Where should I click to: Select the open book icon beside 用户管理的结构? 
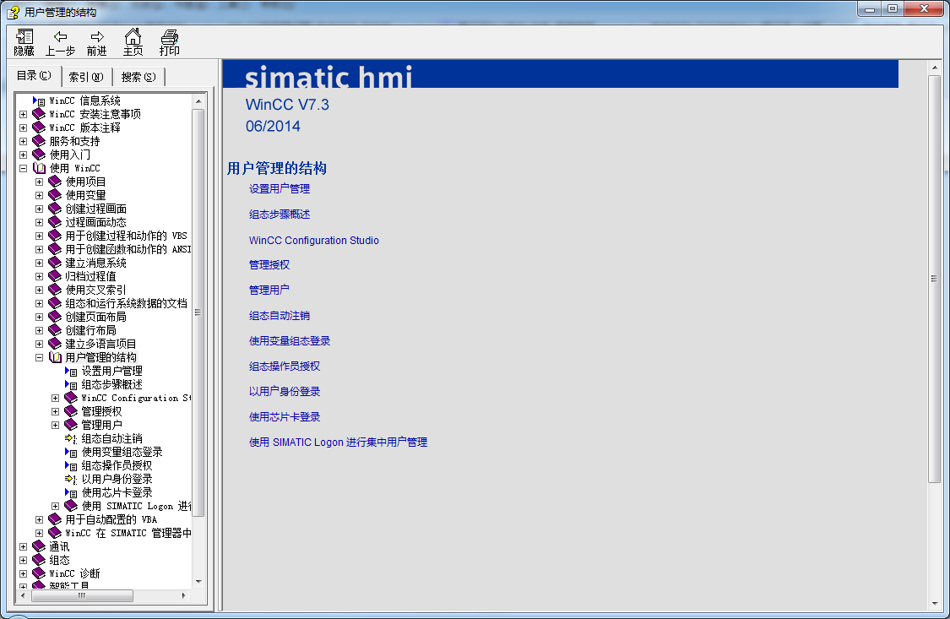[55, 357]
